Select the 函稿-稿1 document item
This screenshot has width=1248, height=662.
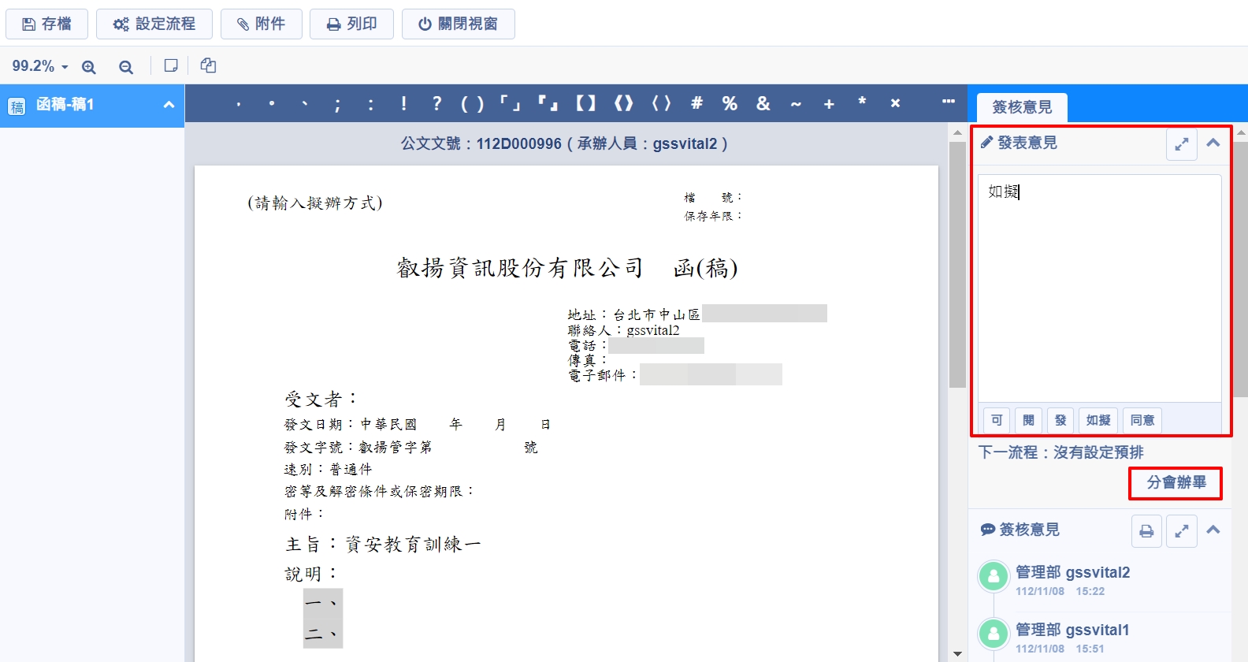pyautogui.click(x=65, y=105)
